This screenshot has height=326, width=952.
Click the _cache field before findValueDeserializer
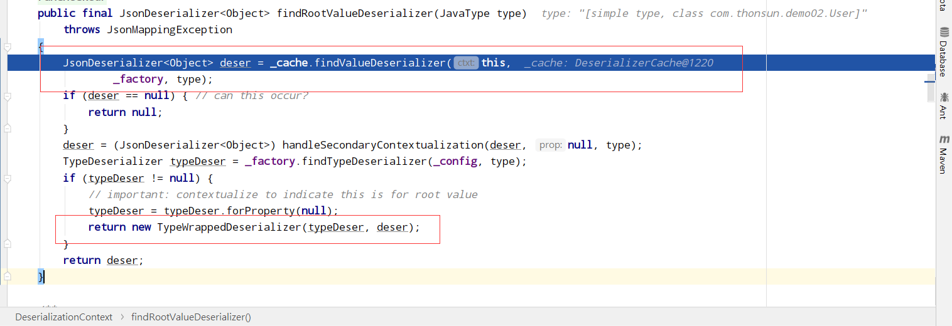[x=289, y=63]
